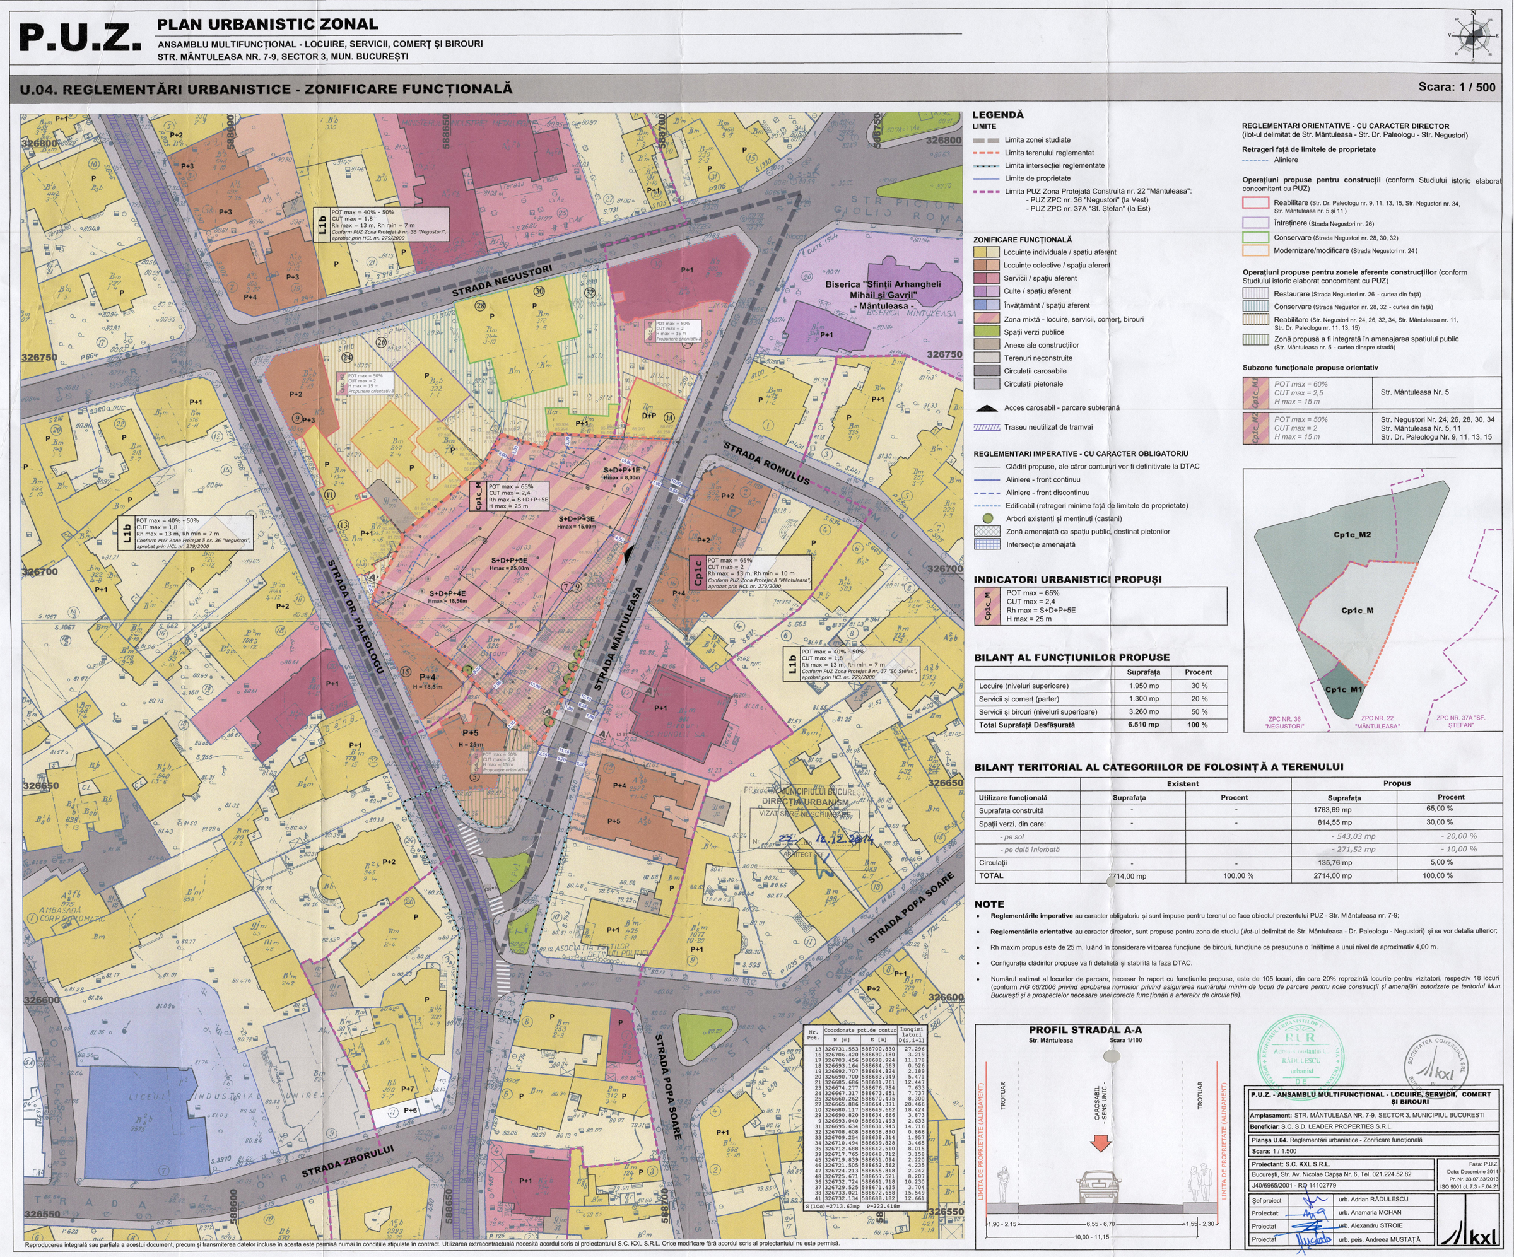
Task: Click the STRADA DR. PALEOLOGU street label
Action: [x=355, y=616]
